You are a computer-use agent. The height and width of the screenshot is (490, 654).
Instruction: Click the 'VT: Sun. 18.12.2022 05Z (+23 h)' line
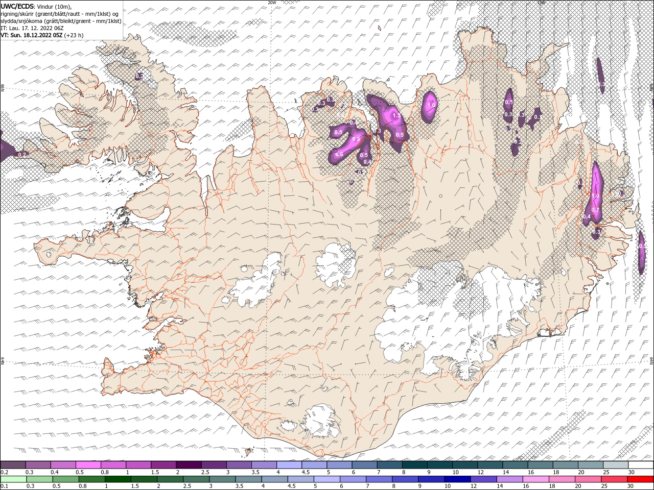point(42,35)
